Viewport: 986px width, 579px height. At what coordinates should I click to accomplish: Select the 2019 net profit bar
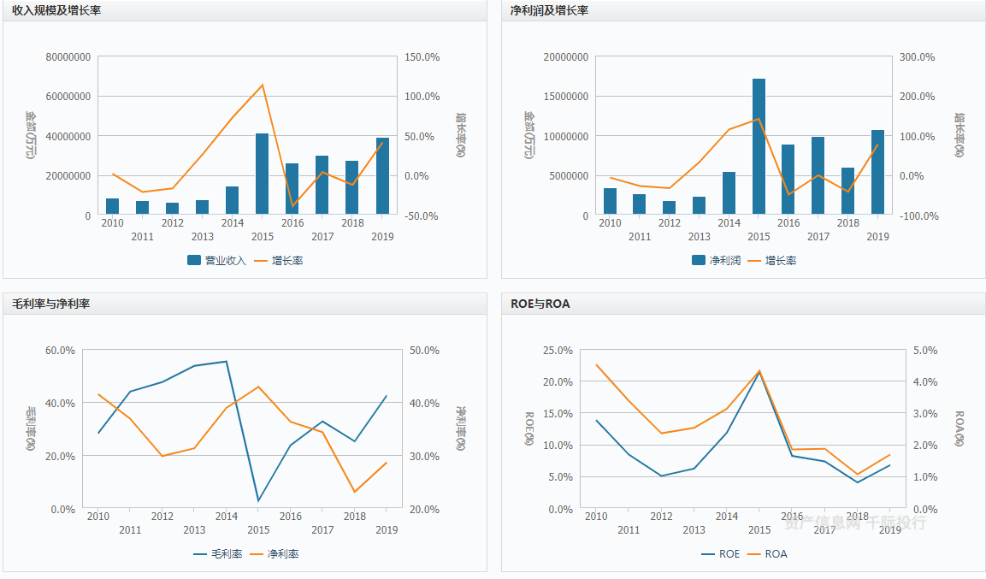point(877,172)
